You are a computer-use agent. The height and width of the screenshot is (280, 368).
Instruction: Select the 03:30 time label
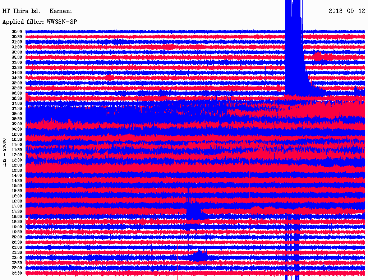point(17,67)
